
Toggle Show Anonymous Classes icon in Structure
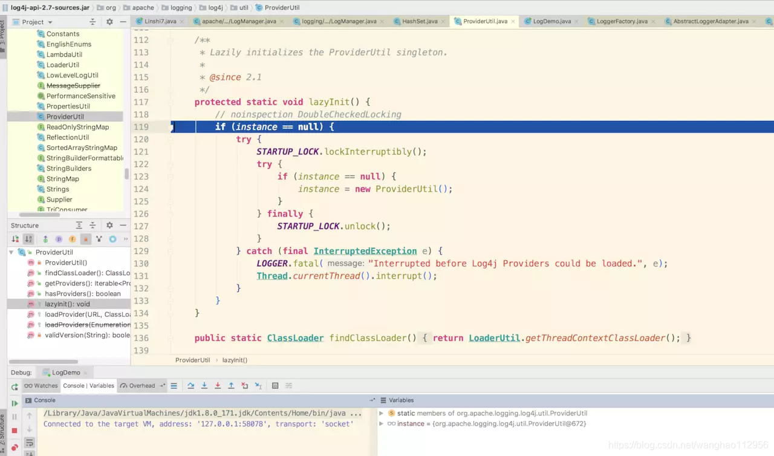pyautogui.click(x=99, y=239)
